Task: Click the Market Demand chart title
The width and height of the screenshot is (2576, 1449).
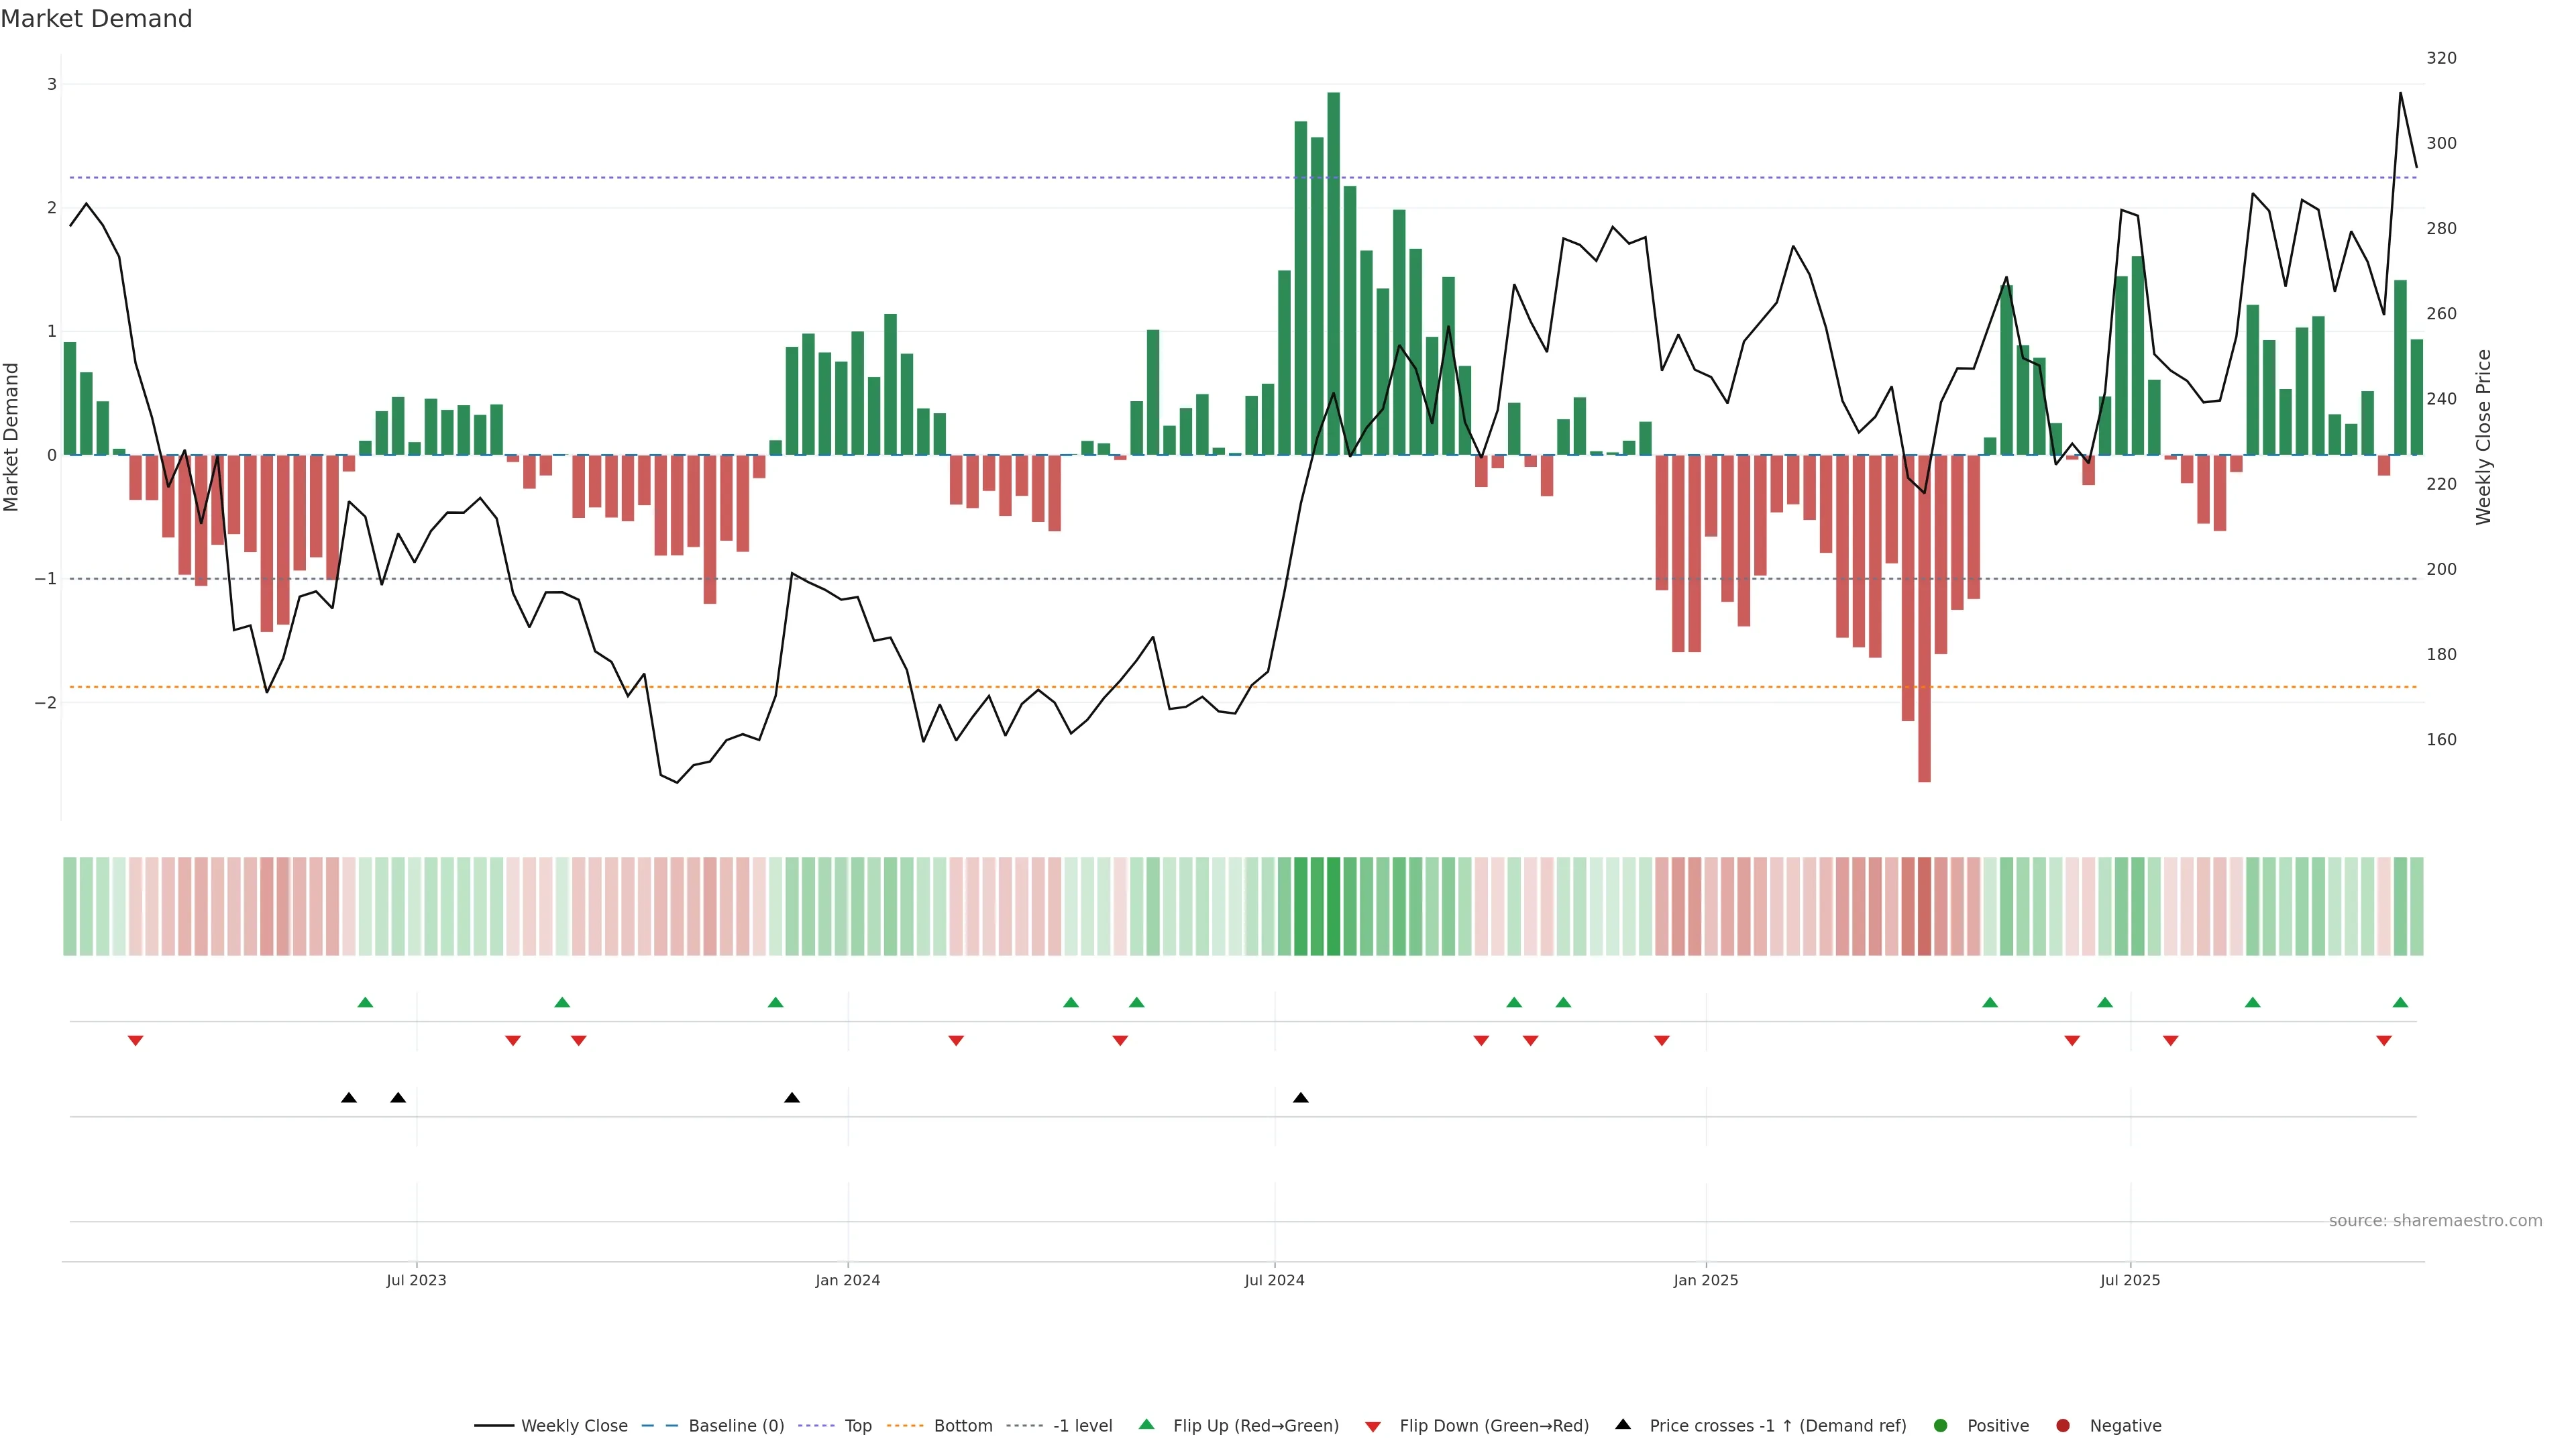Action: (96, 19)
